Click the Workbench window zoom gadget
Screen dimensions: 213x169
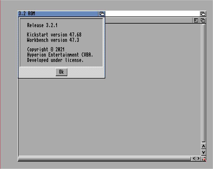[196, 20]
